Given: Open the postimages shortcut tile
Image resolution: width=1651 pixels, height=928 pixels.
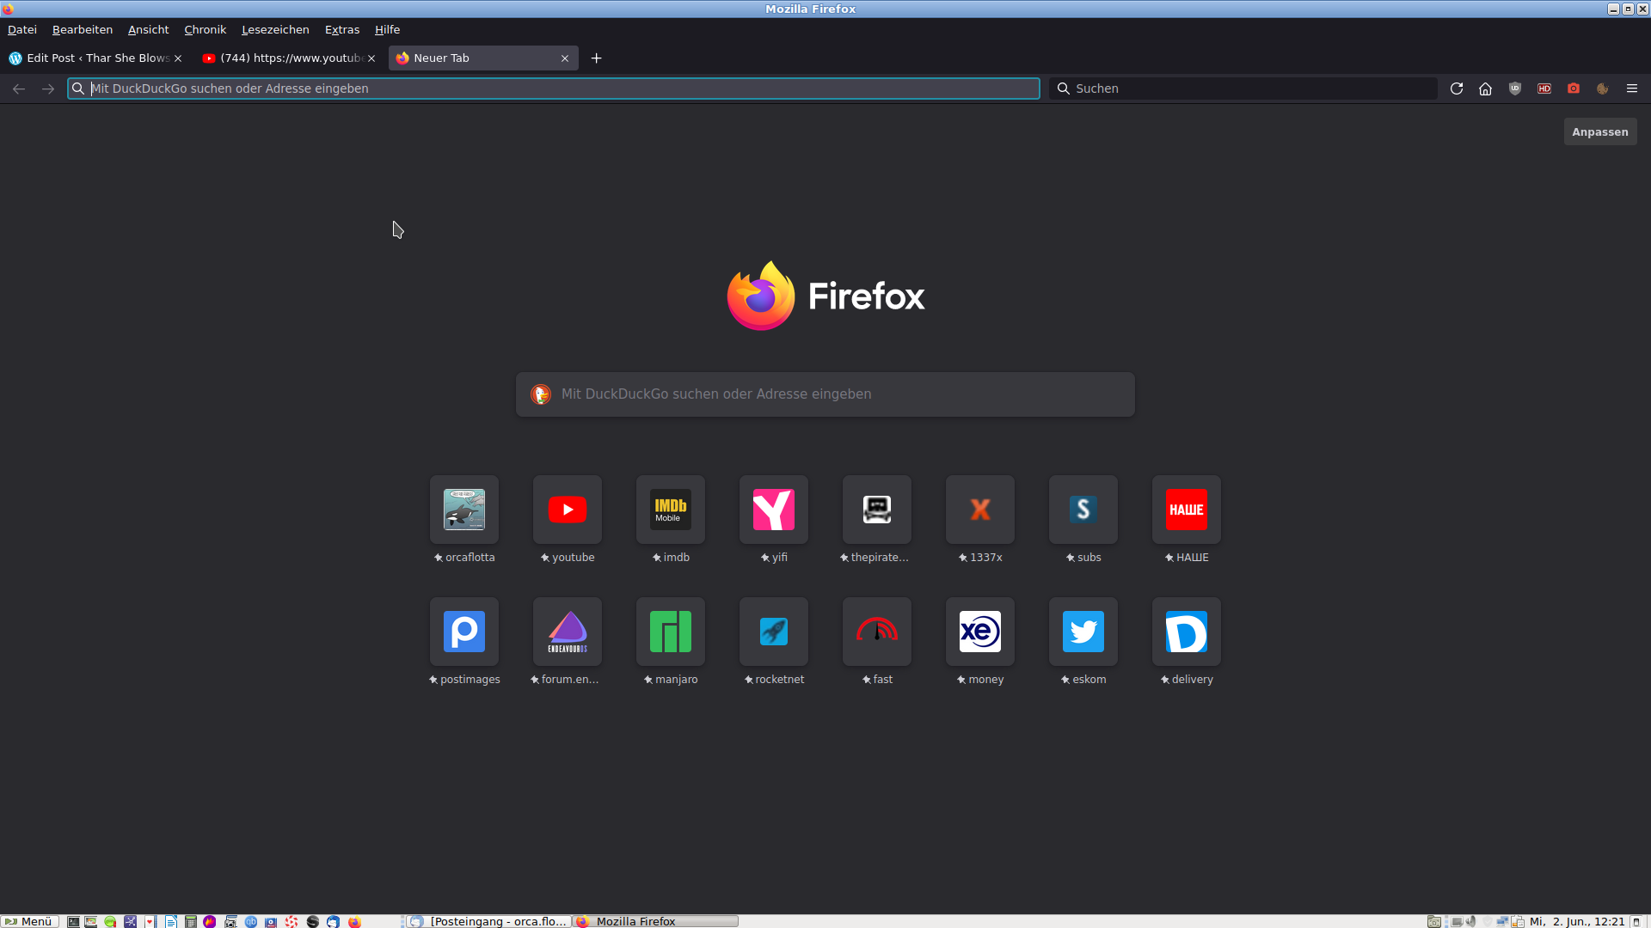Looking at the screenshot, I should 464,632.
